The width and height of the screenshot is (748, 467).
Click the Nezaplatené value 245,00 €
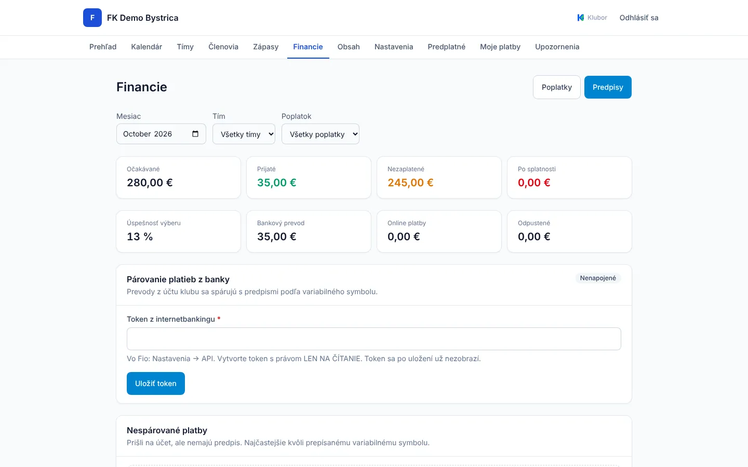[410, 183]
